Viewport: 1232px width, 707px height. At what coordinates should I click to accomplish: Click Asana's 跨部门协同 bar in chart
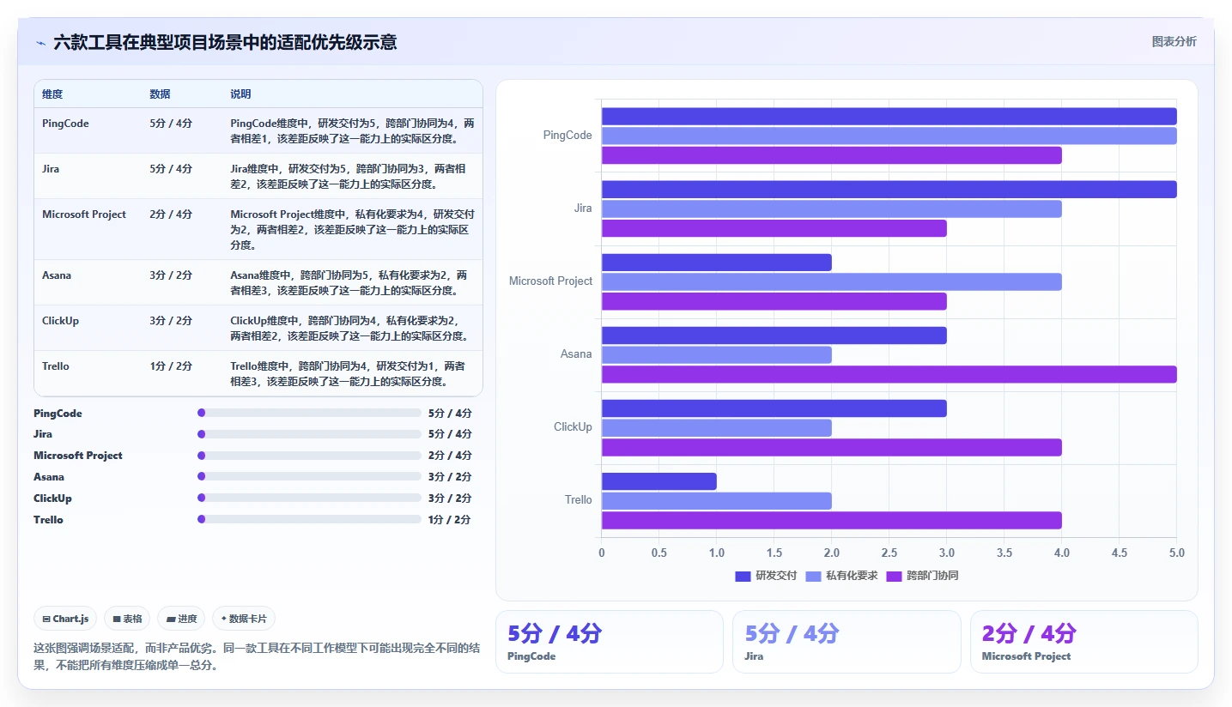(x=889, y=374)
